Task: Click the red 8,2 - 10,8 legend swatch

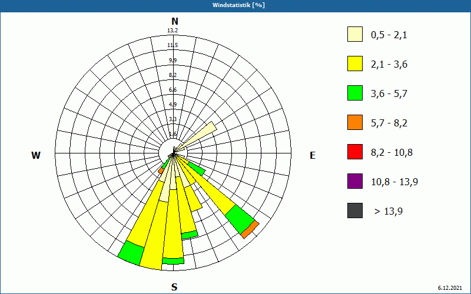Action: 355,152
